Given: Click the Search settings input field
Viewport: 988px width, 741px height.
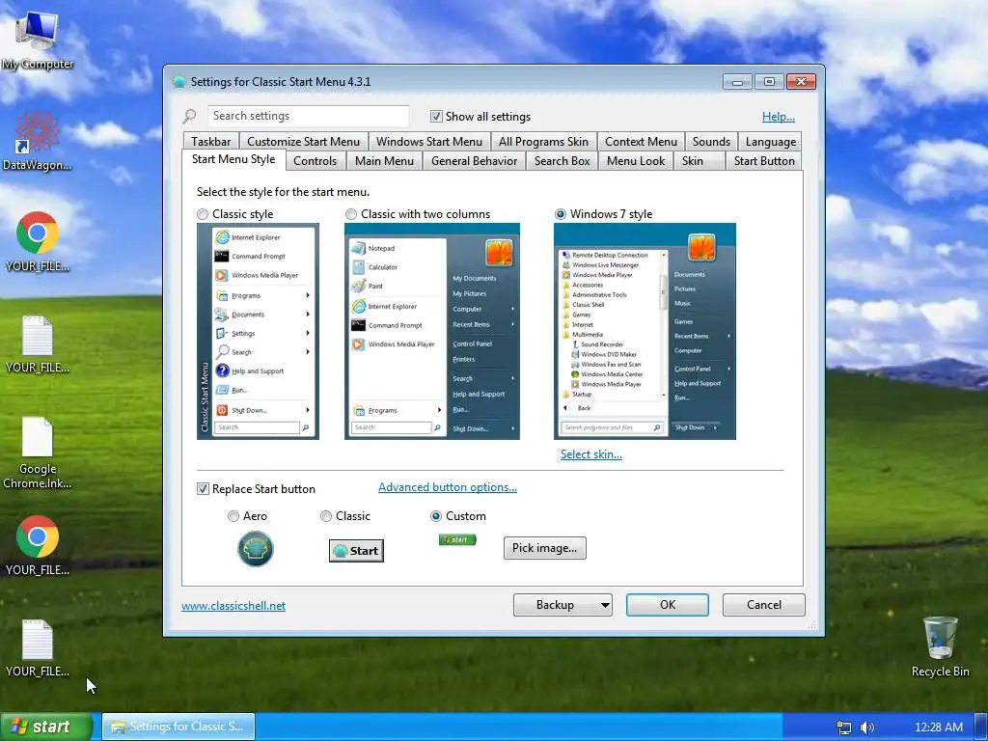Looking at the screenshot, I should 308,116.
